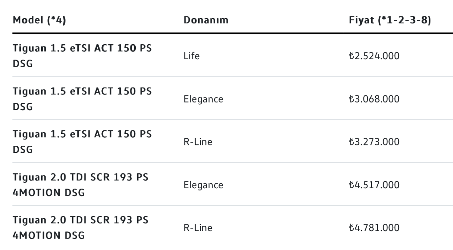Click the ₺4.517.000 price
The width and height of the screenshot is (453, 250).
tap(374, 185)
